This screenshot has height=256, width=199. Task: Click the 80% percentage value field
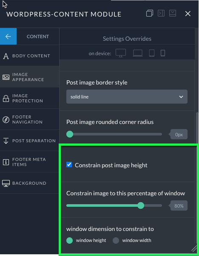179,205
